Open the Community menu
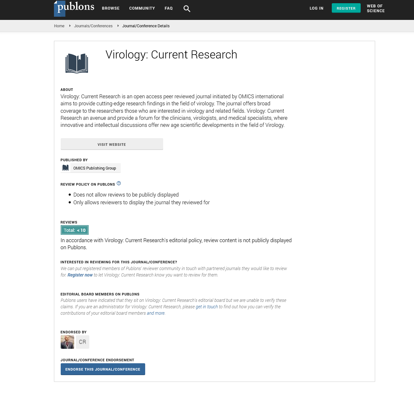This screenshot has width=414, height=413. (142, 8)
